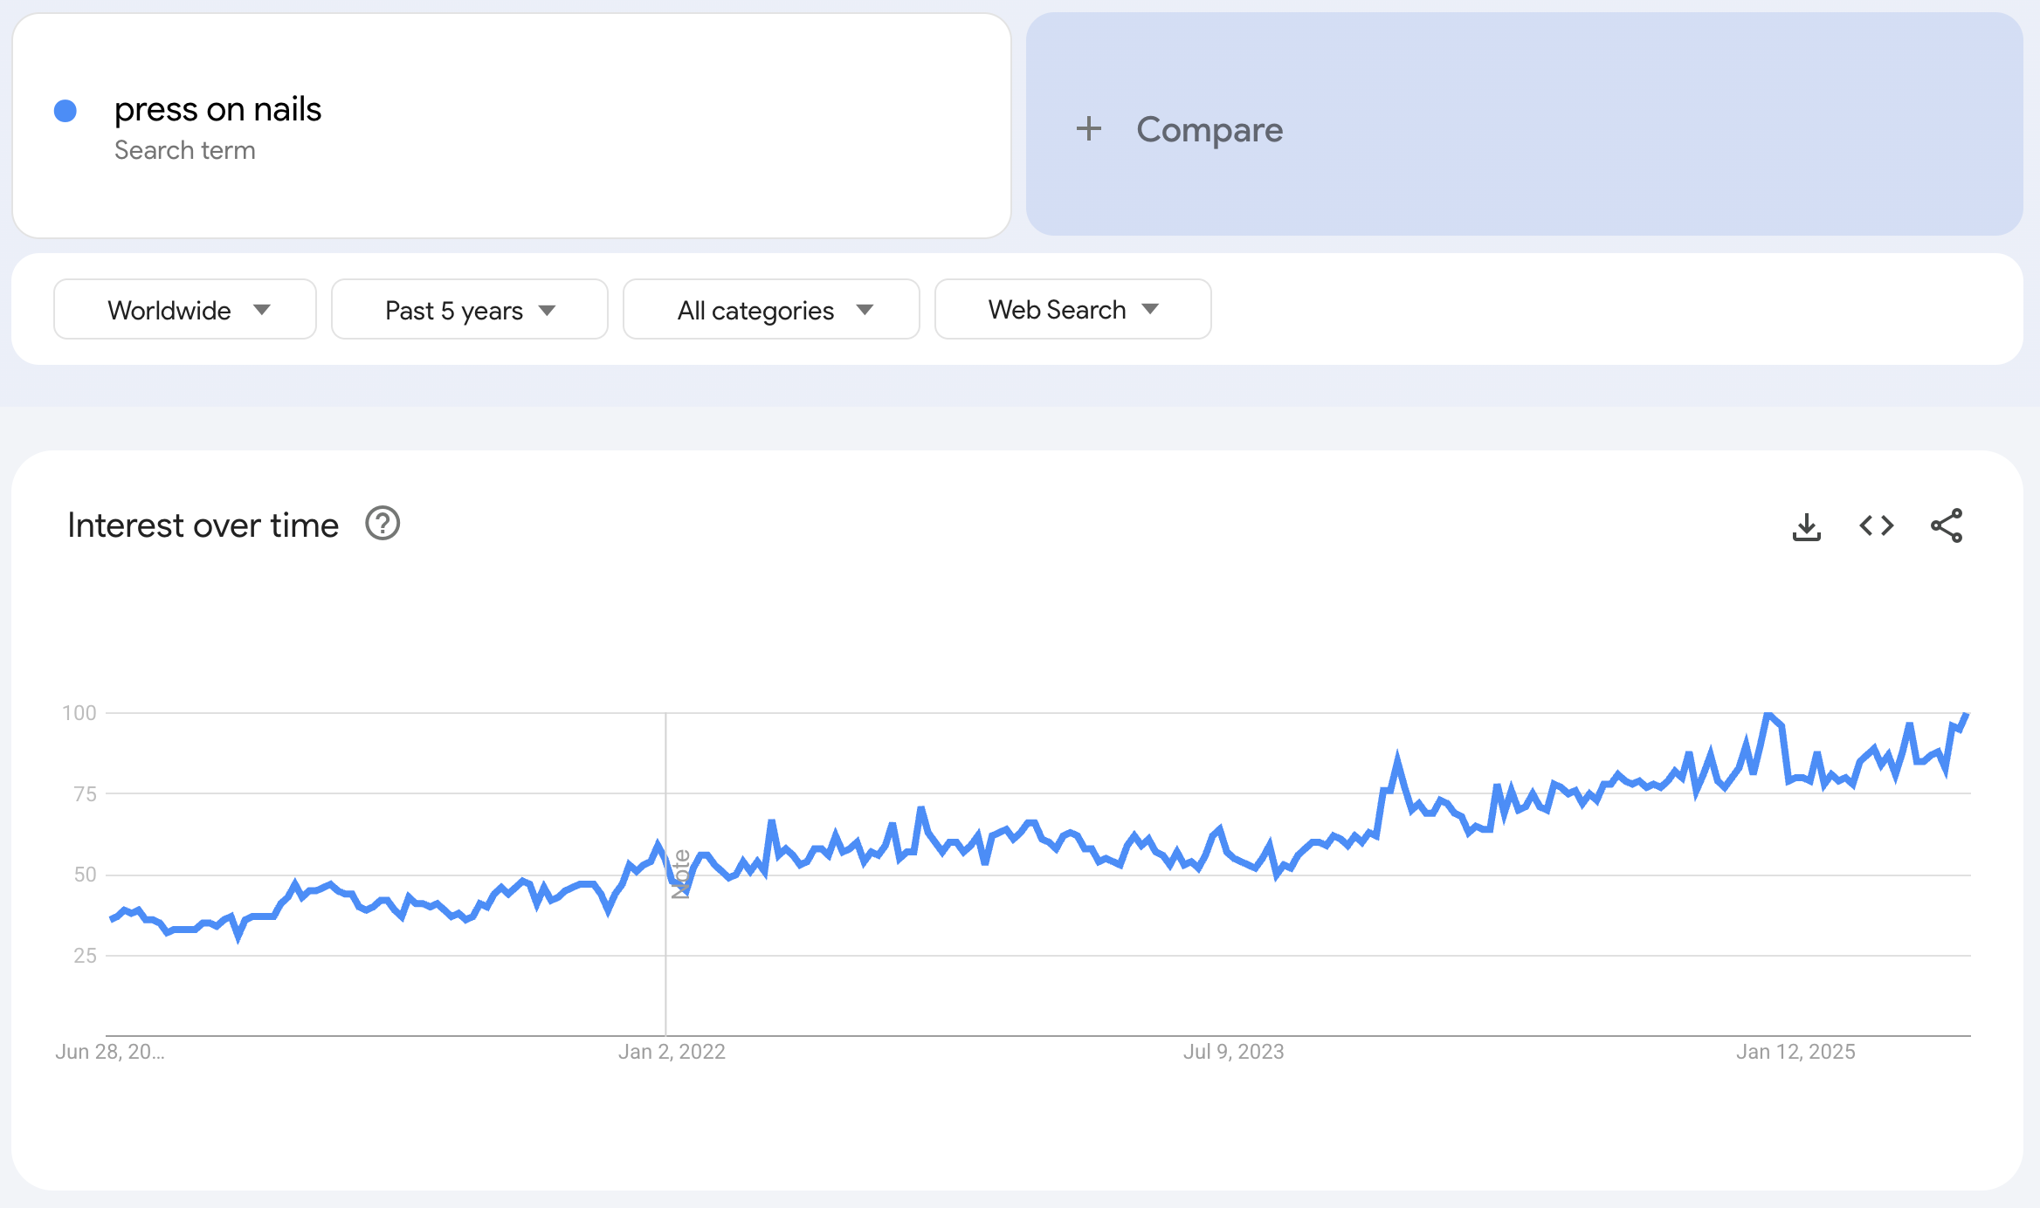This screenshot has width=2040, height=1208.
Task: Click the Jun 28 start date label
Action: click(110, 1052)
